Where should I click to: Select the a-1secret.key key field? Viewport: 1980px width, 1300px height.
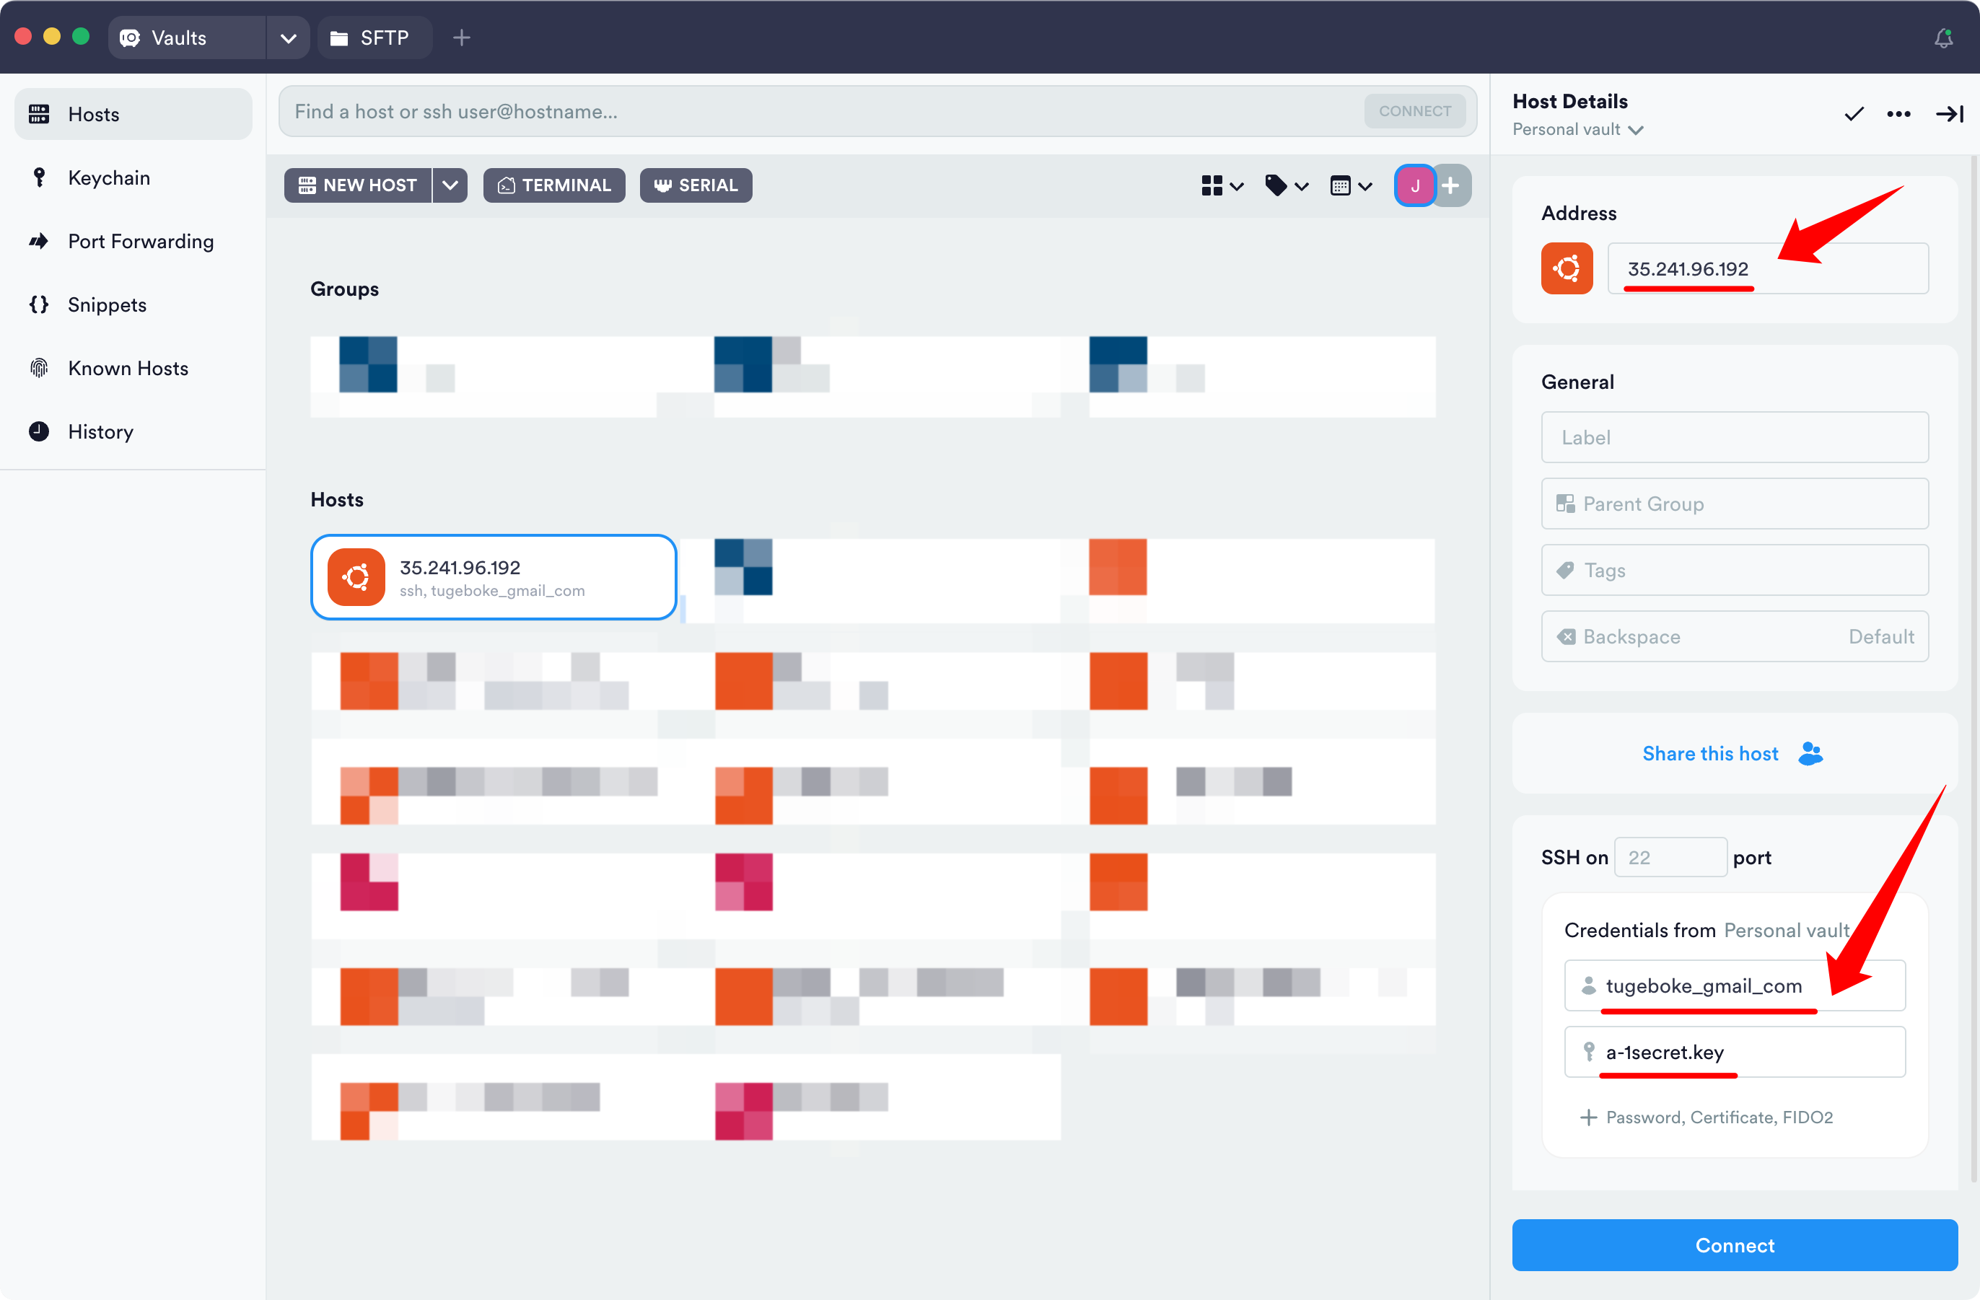pos(1735,1052)
